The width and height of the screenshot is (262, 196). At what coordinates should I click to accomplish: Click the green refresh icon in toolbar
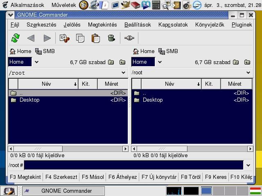(15, 38)
